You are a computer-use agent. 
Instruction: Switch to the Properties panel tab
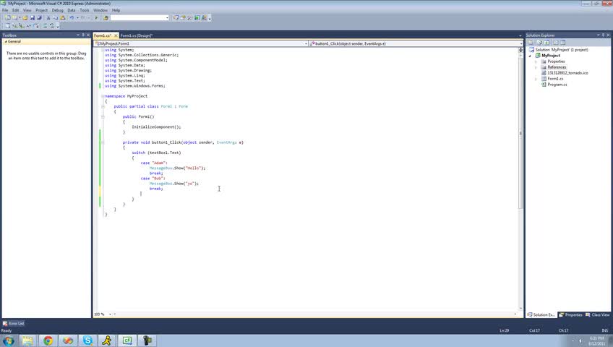click(x=571, y=314)
